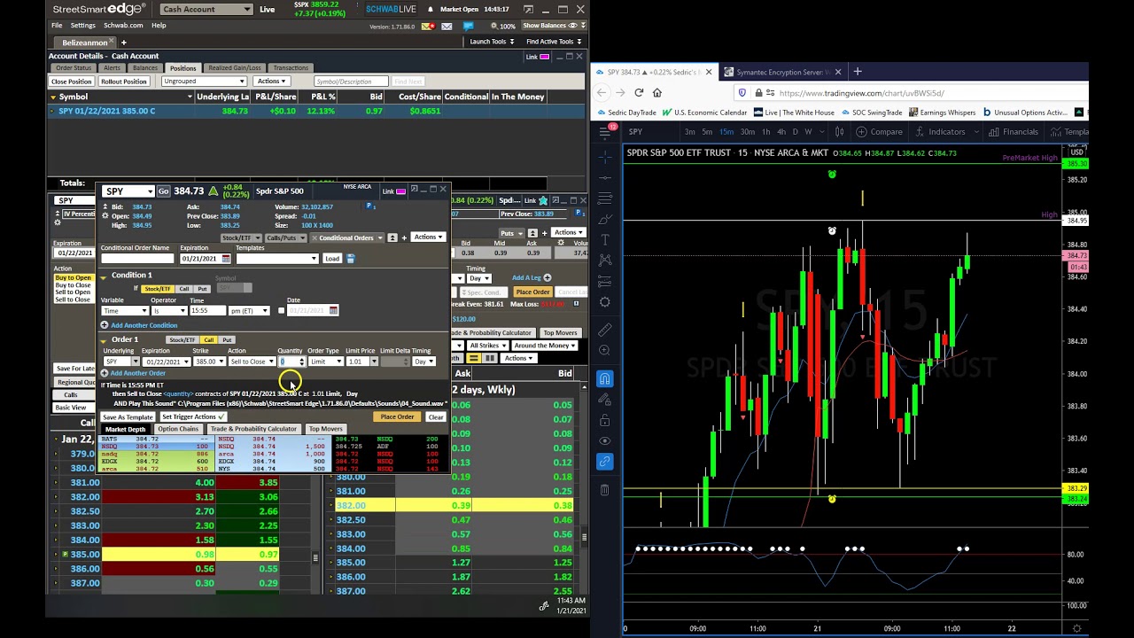Click Place Order in the conditional order window
This screenshot has height=638, width=1134.
click(x=397, y=417)
